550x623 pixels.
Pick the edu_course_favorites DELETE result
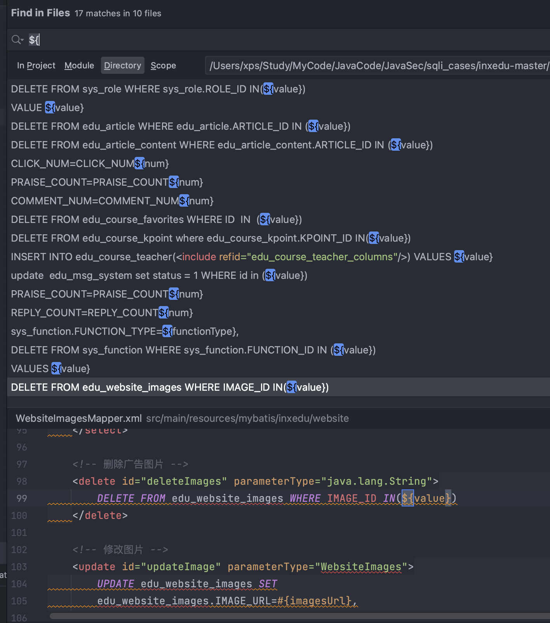(156, 219)
